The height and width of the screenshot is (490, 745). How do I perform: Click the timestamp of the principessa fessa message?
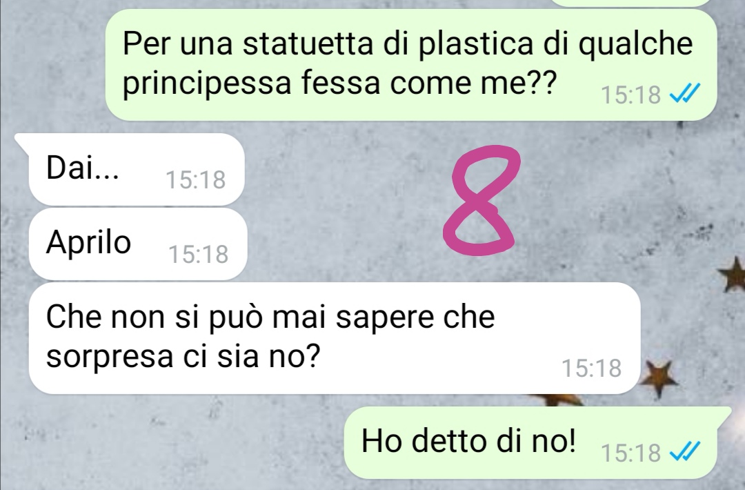click(x=630, y=94)
